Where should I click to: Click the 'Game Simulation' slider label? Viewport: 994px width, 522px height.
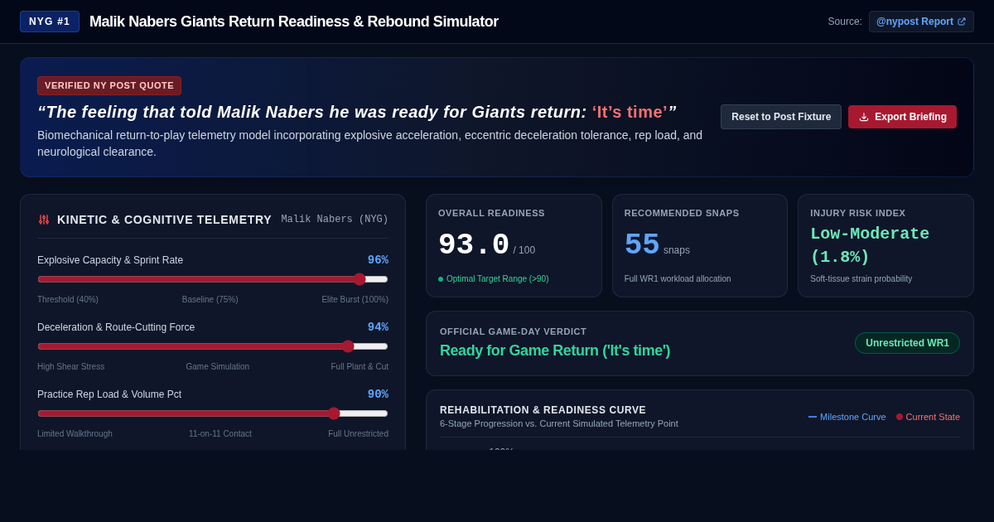coord(218,367)
